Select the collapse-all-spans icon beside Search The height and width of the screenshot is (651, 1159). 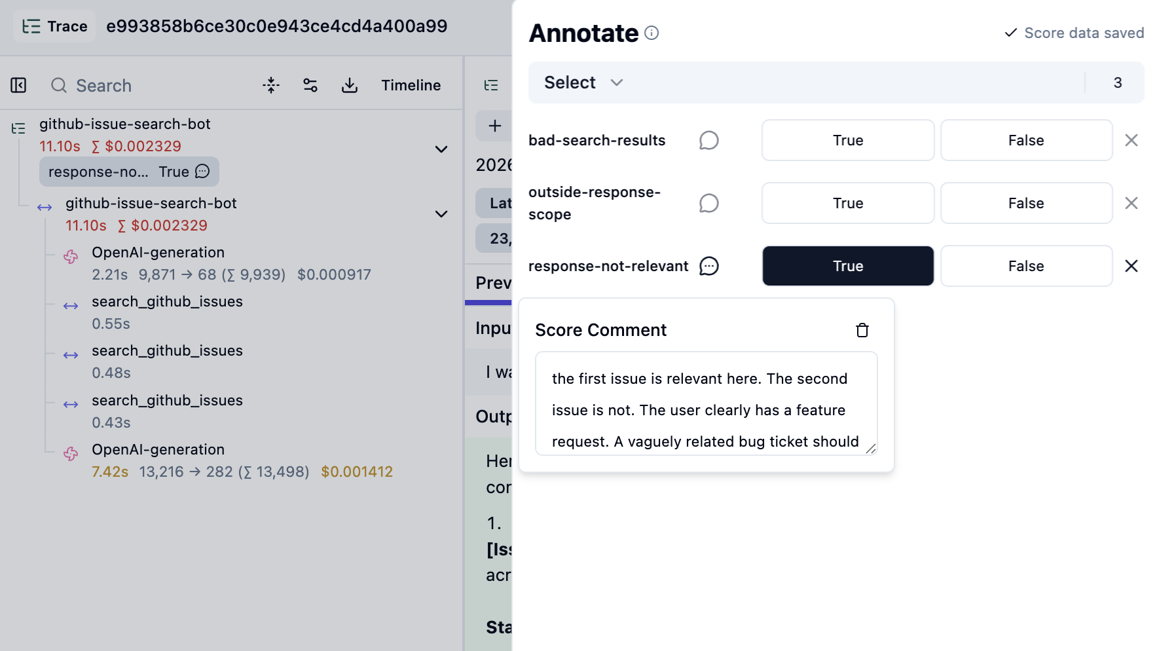270,85
